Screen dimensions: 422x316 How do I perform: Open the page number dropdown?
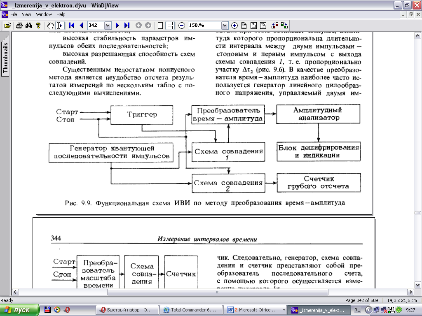(108, 26)
